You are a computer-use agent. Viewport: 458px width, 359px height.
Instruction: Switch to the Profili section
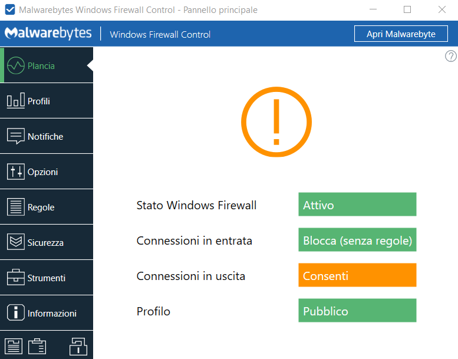47,101
